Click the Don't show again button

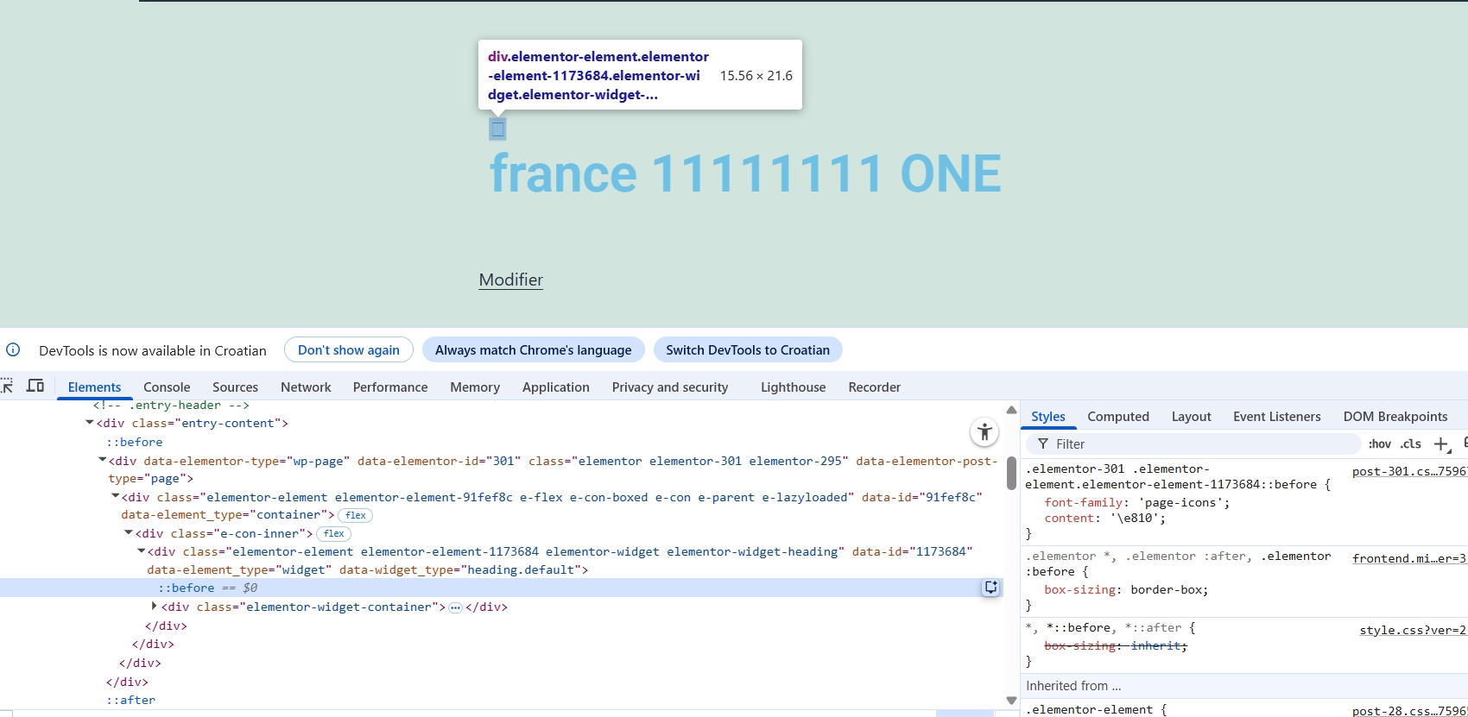click(x=349, y=350)
